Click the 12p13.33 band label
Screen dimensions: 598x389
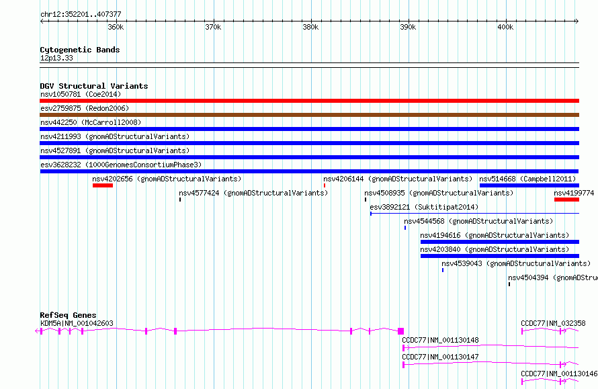(x=56, y=58)
